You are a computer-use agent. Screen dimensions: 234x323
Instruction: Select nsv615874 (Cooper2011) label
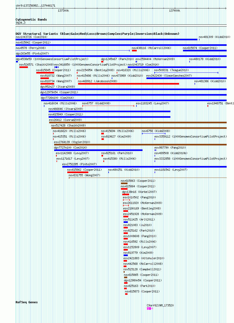click(200, 48)
